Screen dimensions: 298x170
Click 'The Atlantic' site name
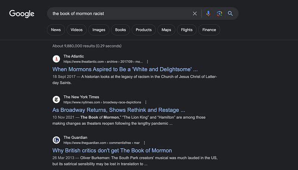[73, 56]
